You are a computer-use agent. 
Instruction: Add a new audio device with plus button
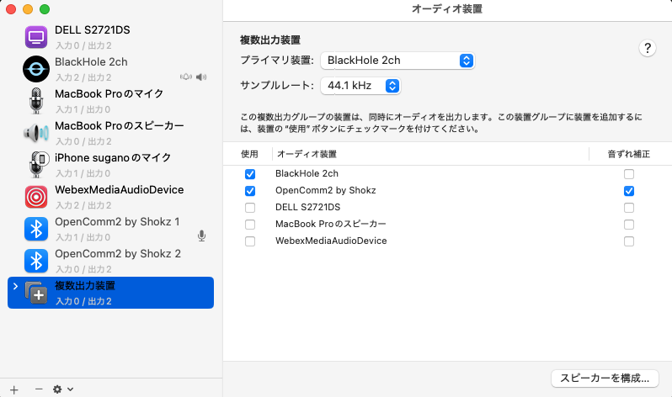click(x=14, y=389)
